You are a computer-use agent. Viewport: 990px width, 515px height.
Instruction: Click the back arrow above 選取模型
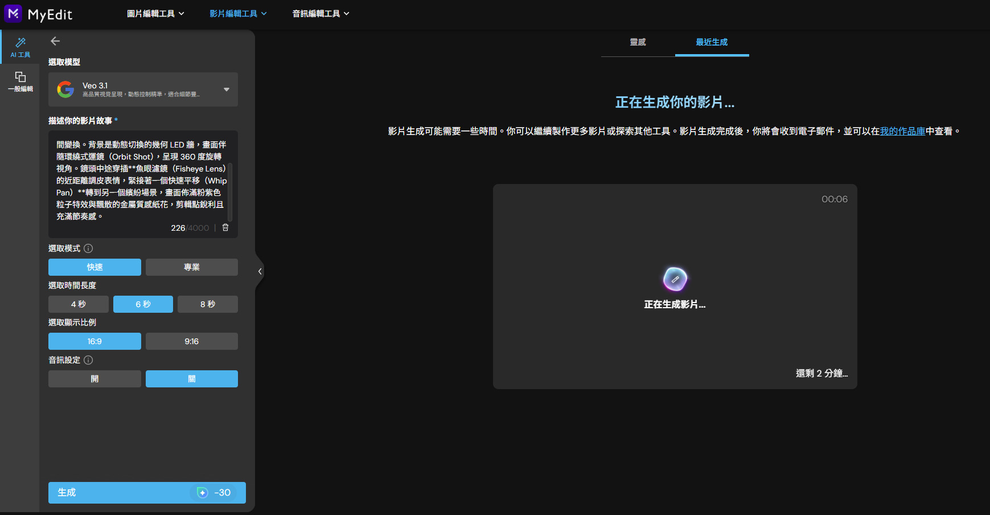(55, 40)
